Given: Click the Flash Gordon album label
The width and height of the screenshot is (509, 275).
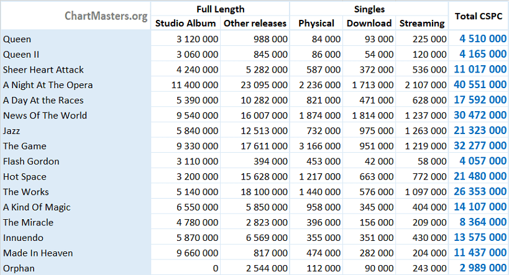Looking at the screenshot, I should pos(31,161).
